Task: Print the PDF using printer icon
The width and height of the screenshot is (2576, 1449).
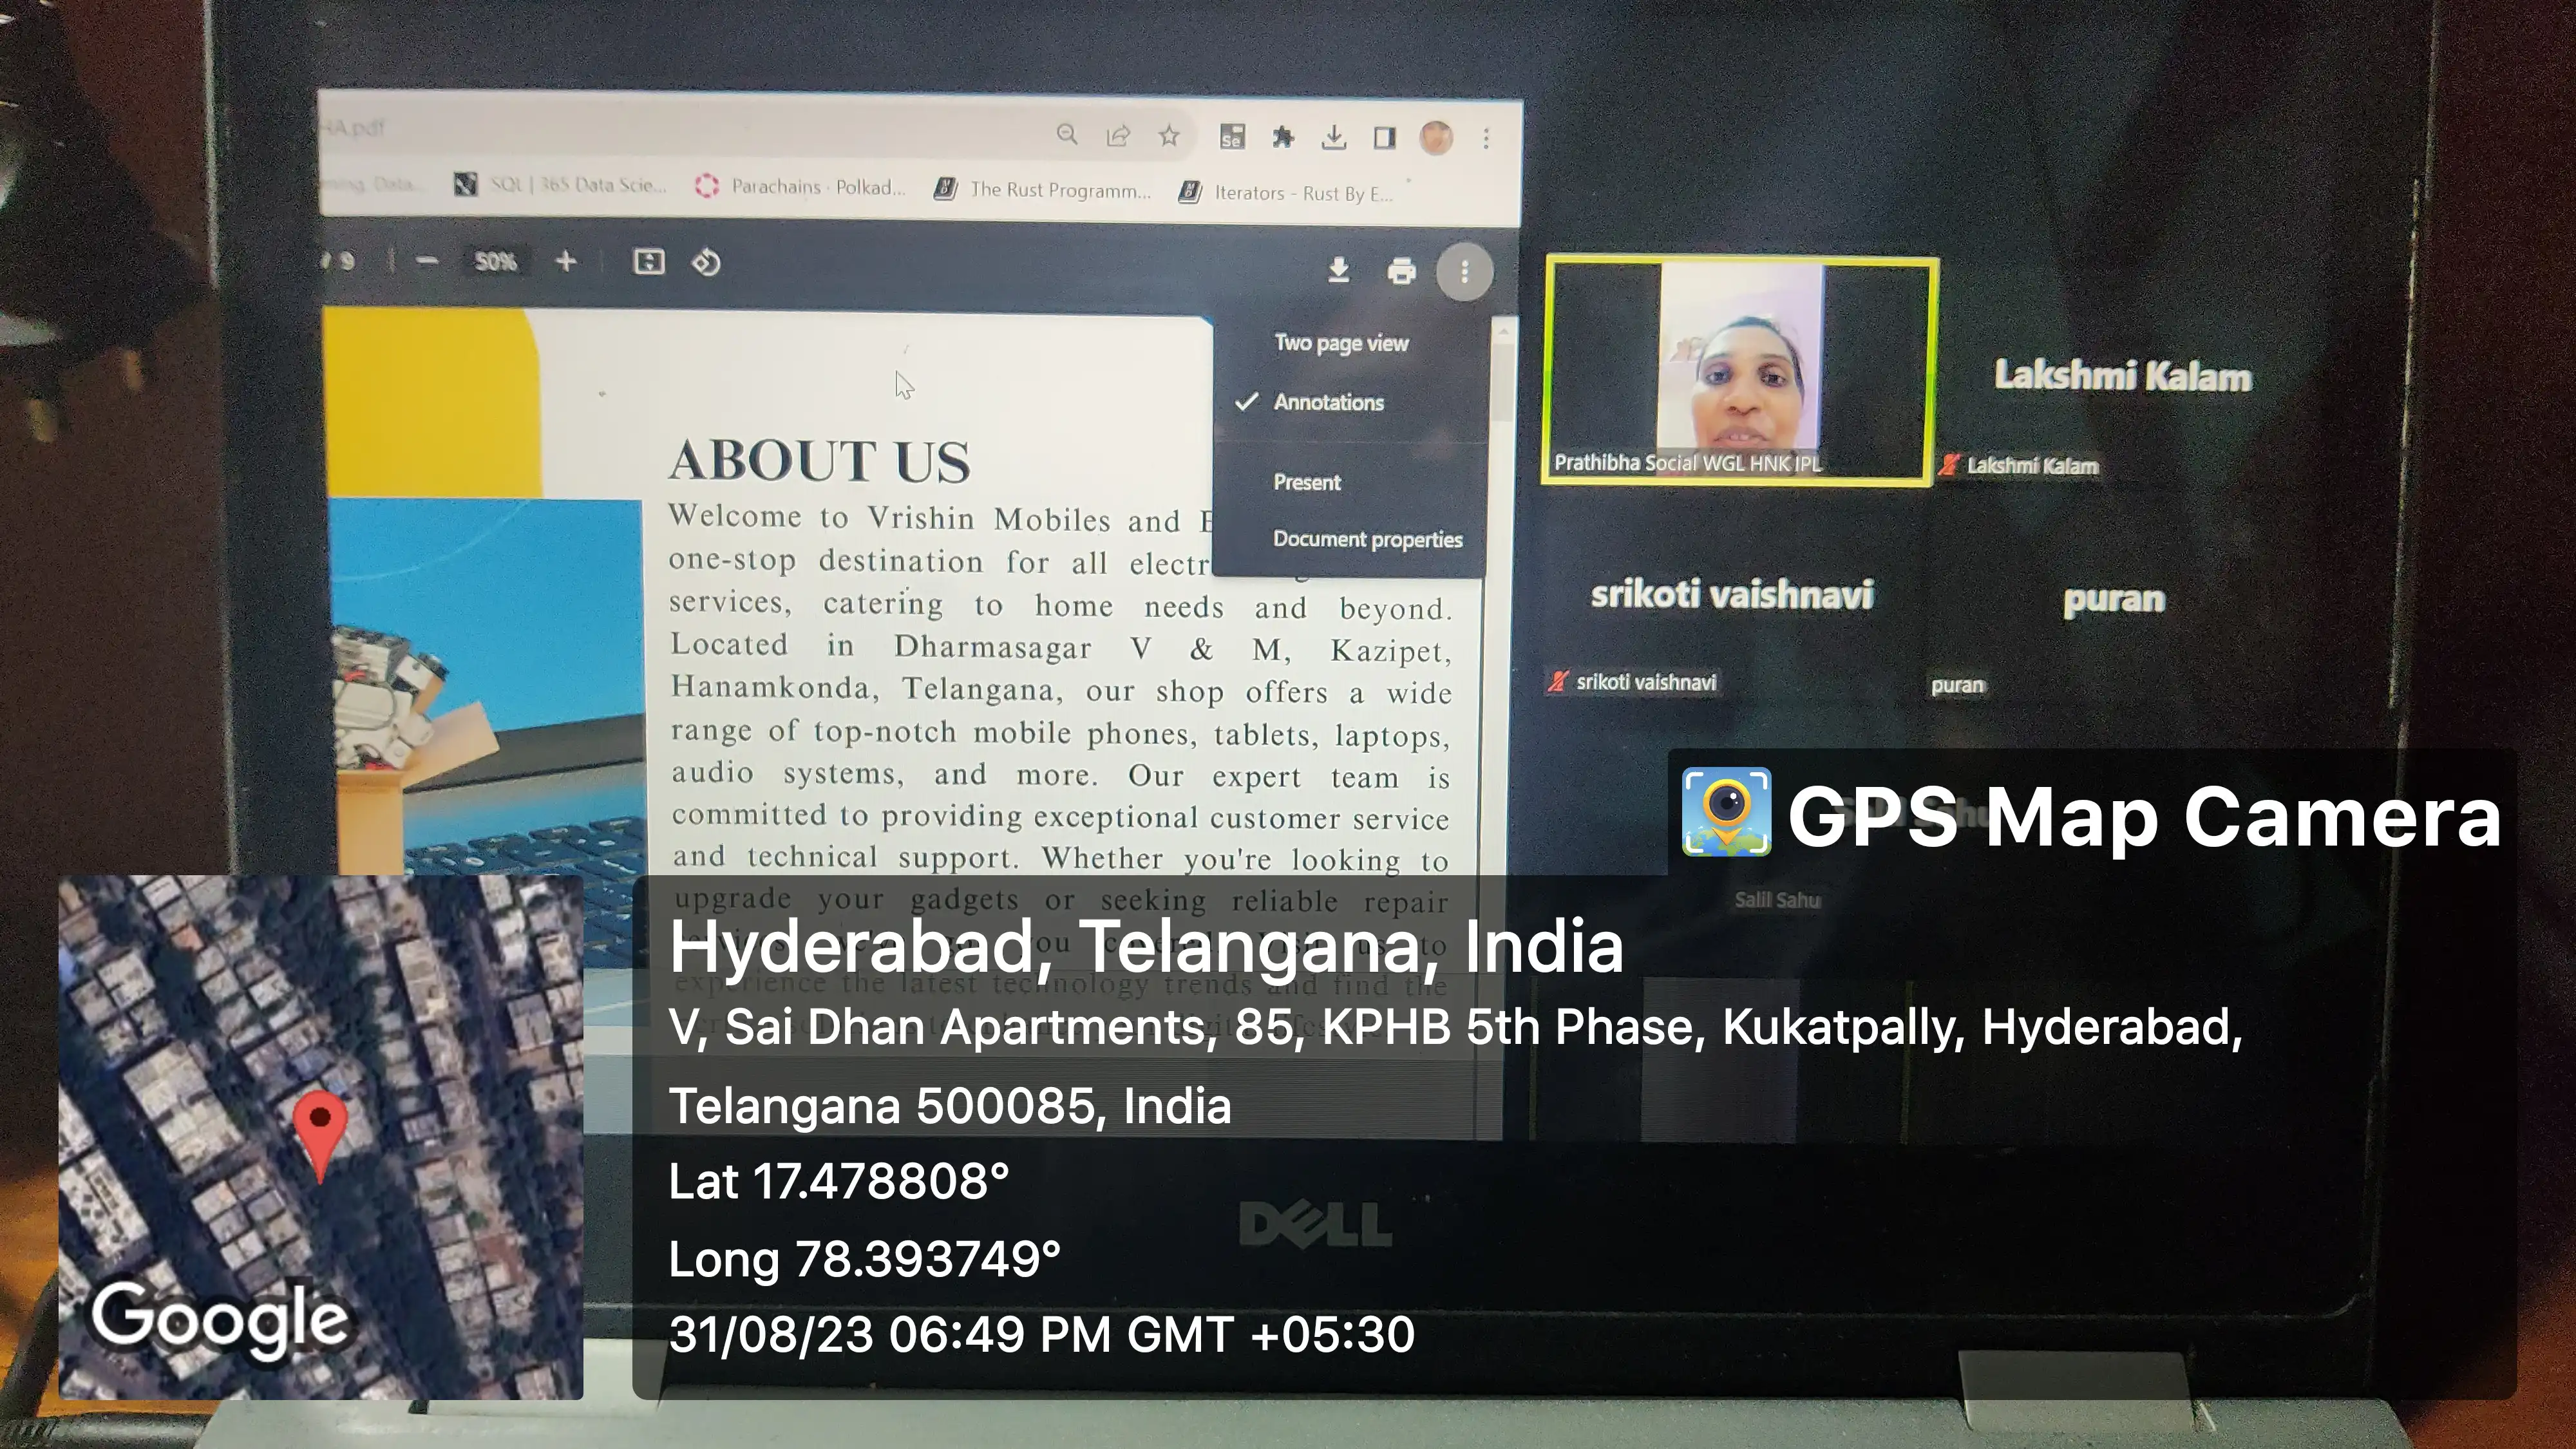Action: pyautogui.click(x=1402, y=271)
